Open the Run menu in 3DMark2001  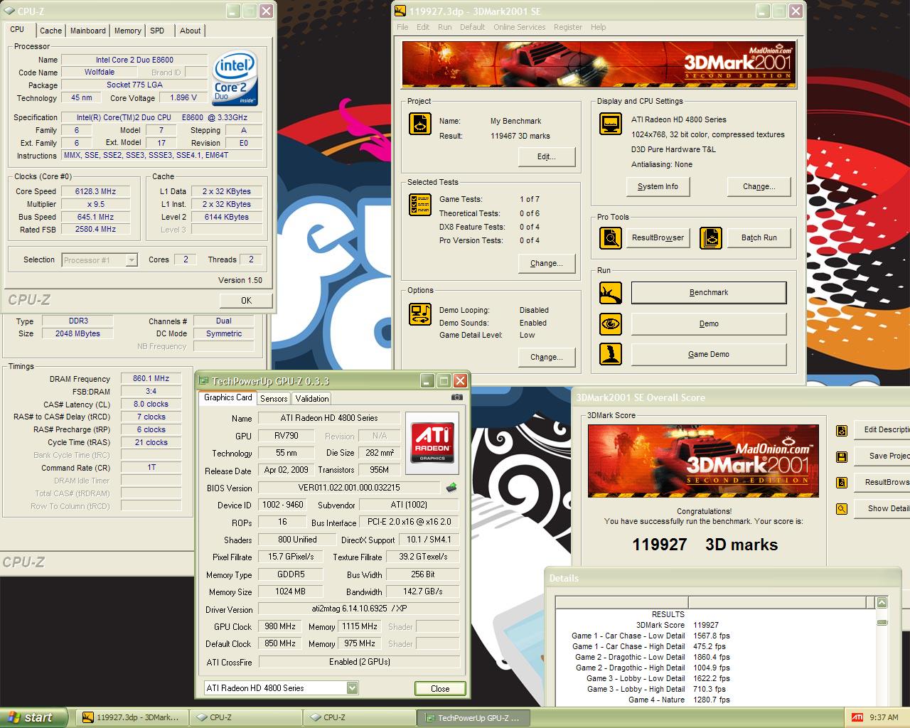point(445,27)
